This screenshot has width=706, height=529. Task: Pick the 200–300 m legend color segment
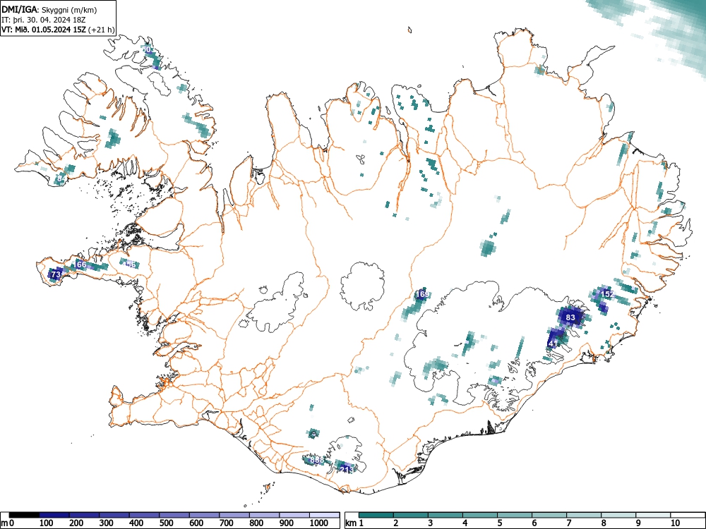84,515
